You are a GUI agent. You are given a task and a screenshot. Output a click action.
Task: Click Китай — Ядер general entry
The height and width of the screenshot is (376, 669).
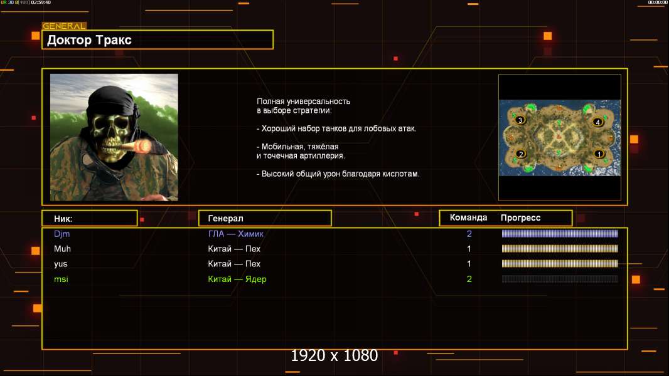pos(237,279)
